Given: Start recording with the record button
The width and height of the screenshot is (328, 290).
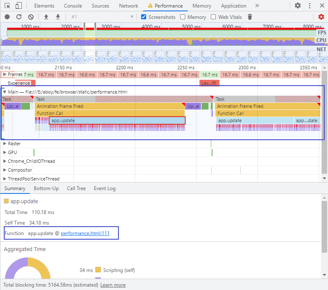Looking at the screenshot, I should coord(7,17).
